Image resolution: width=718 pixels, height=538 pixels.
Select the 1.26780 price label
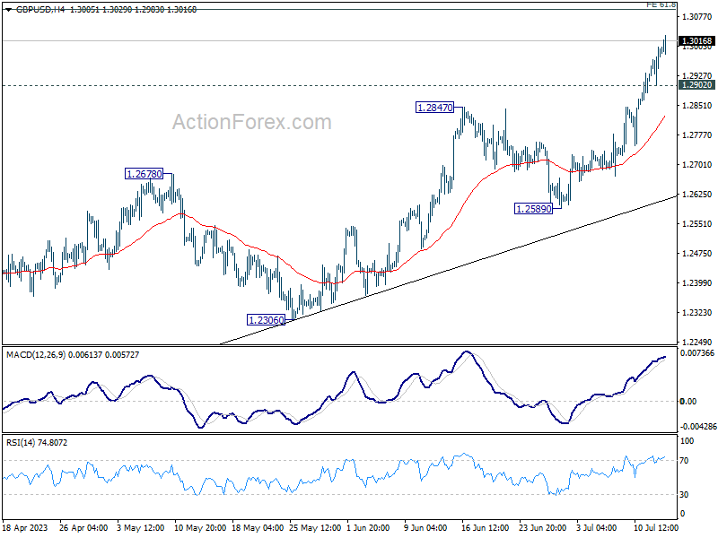[144, 174]
